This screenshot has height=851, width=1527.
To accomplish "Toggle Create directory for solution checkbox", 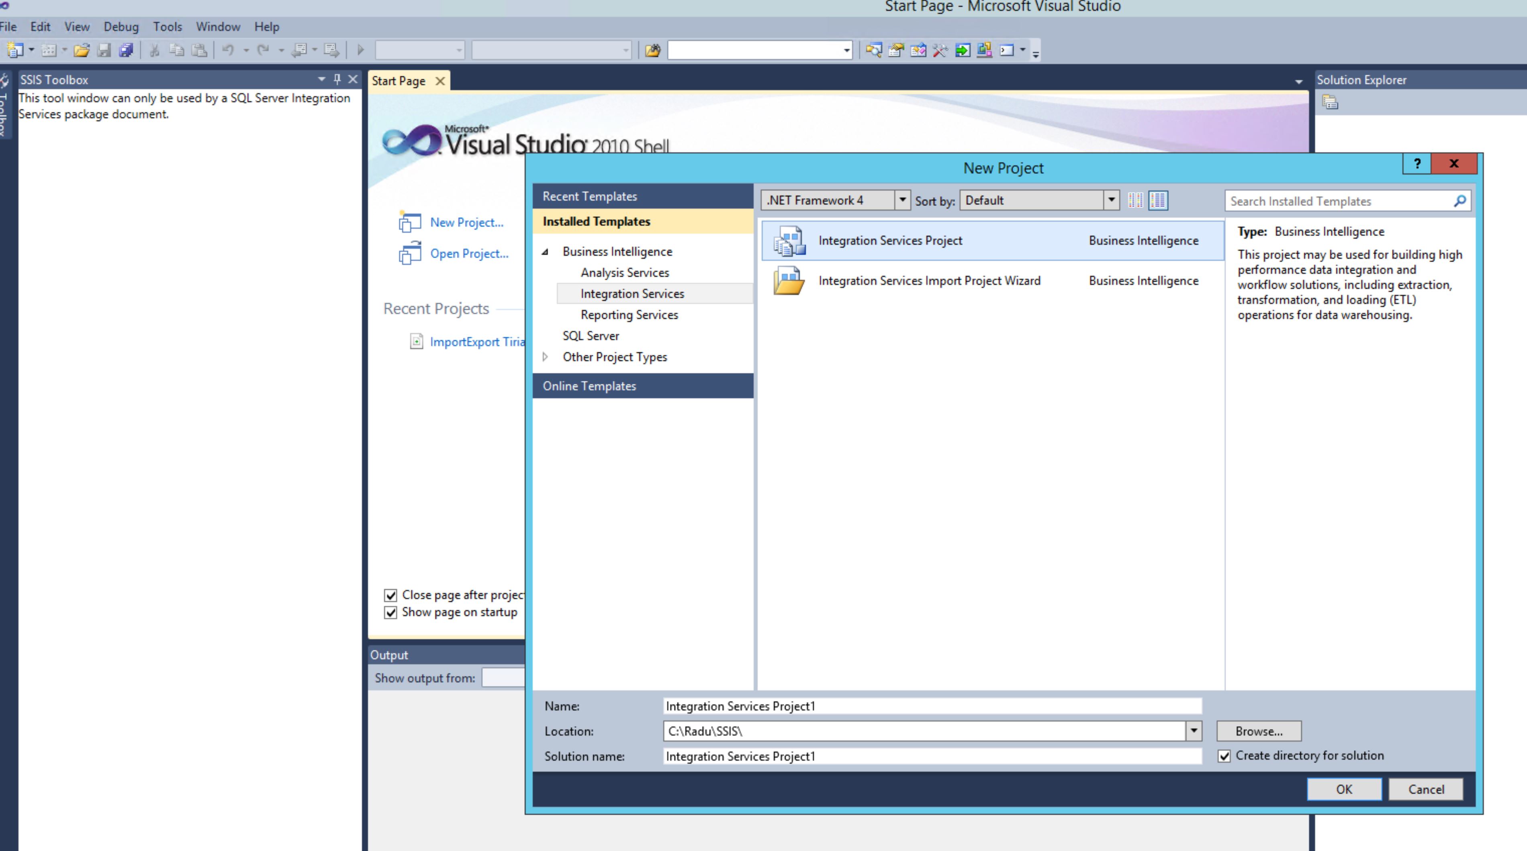I will (1224, 756).
